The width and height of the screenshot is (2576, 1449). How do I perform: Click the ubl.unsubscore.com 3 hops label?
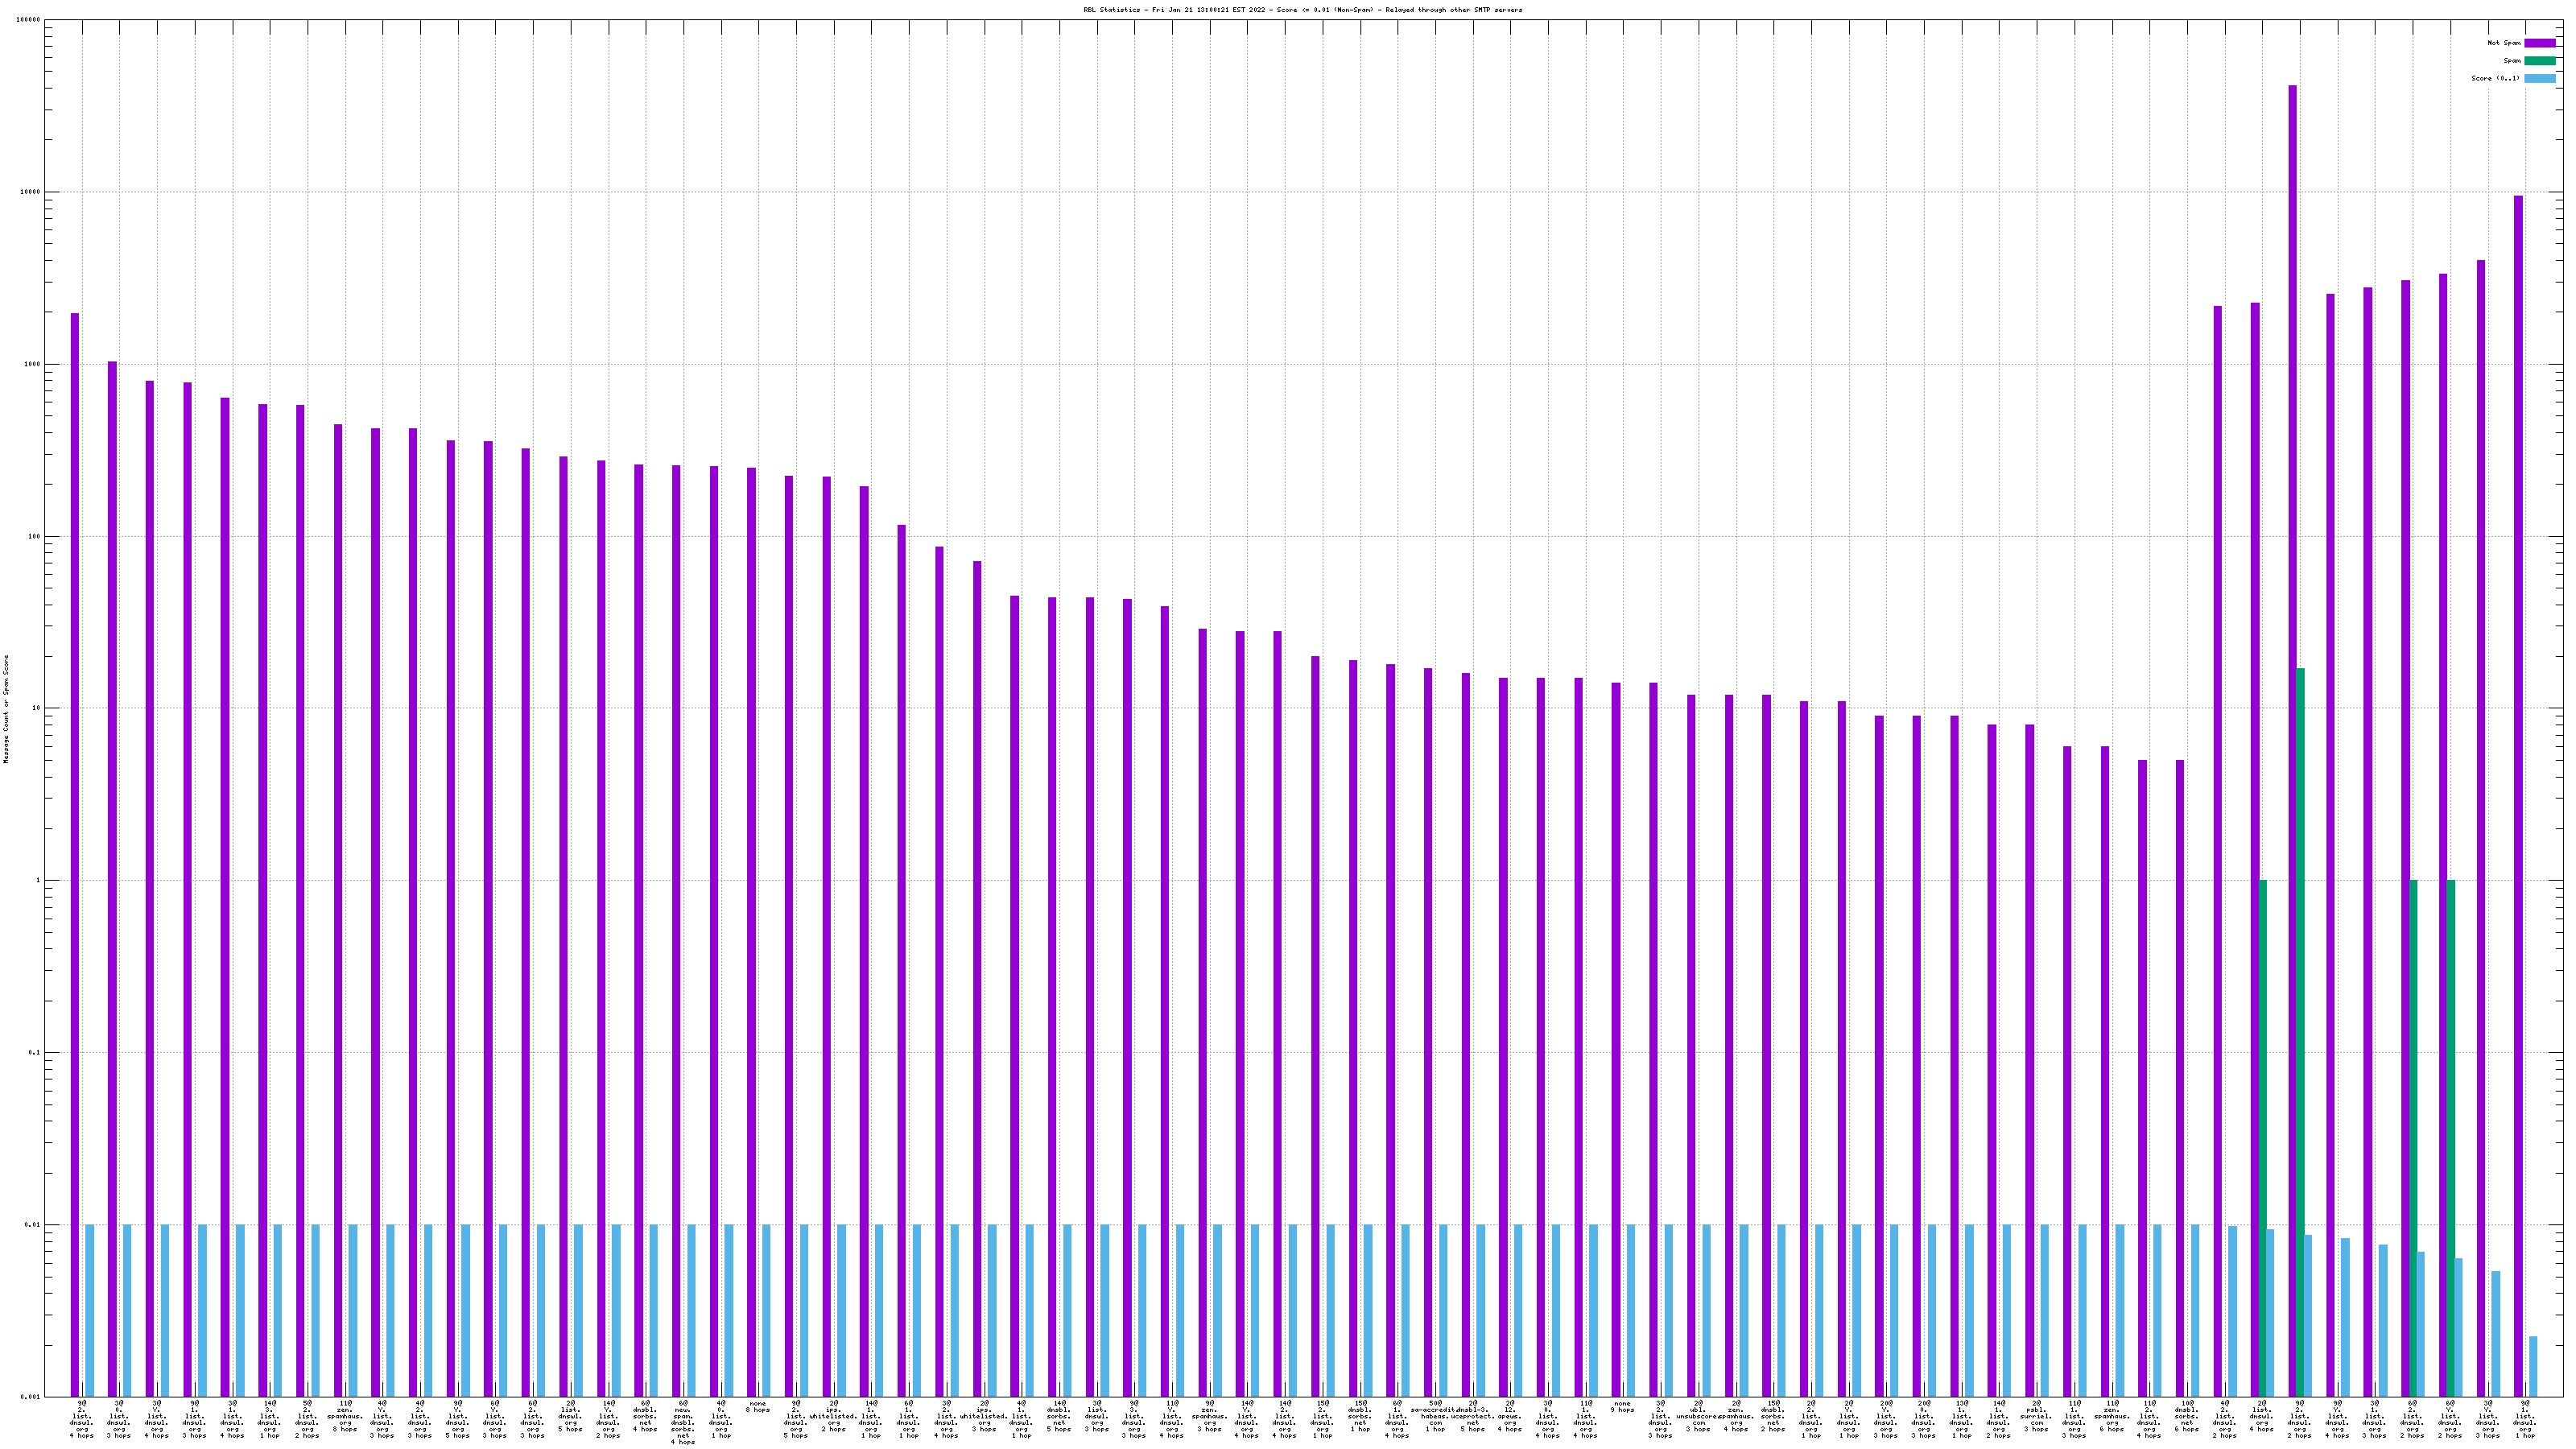[x=1698, y=1415]
